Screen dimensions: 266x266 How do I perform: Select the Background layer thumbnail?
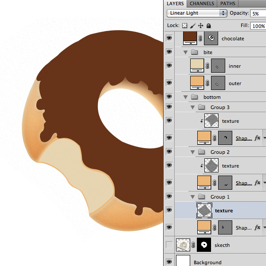tap(183, 261)
